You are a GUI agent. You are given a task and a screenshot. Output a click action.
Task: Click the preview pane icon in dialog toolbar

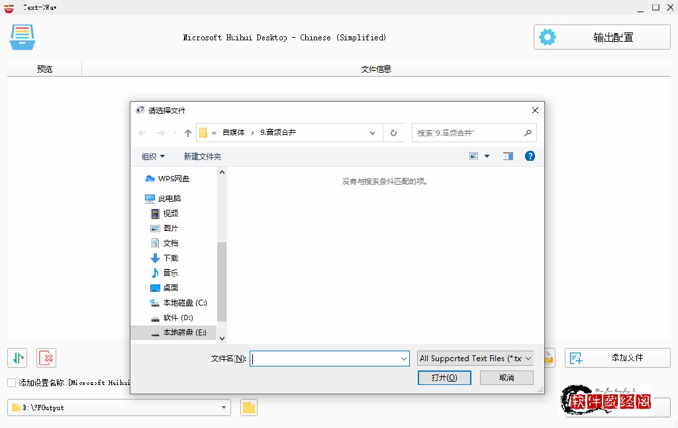point(508,156)
